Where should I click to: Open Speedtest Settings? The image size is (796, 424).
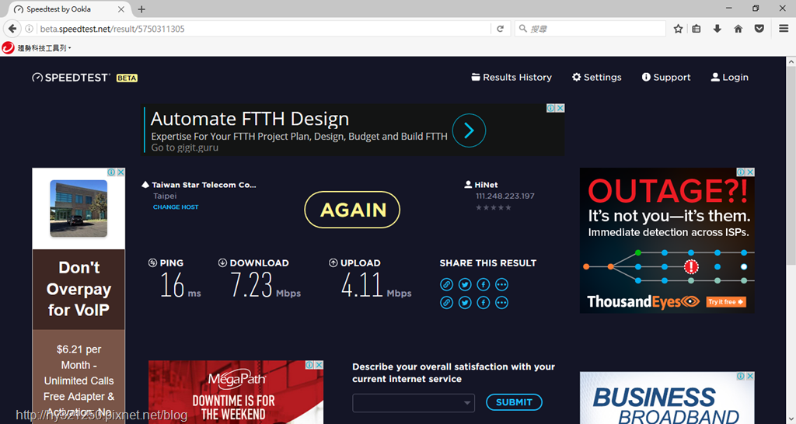click(x=596, y=77)
